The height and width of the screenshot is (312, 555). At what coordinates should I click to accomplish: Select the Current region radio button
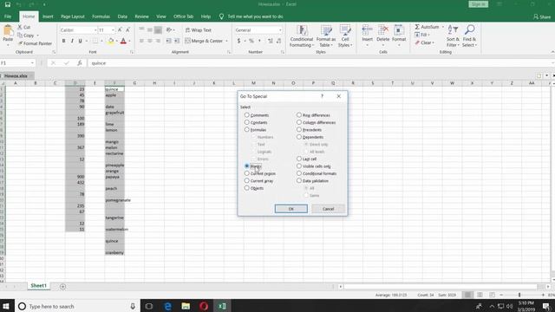pos(246,173)
